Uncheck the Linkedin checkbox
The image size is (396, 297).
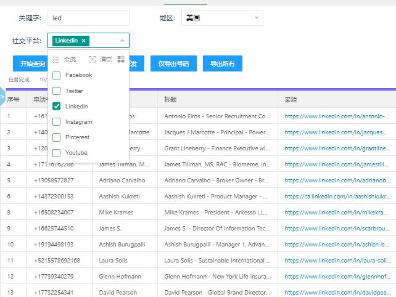[57, 106]
